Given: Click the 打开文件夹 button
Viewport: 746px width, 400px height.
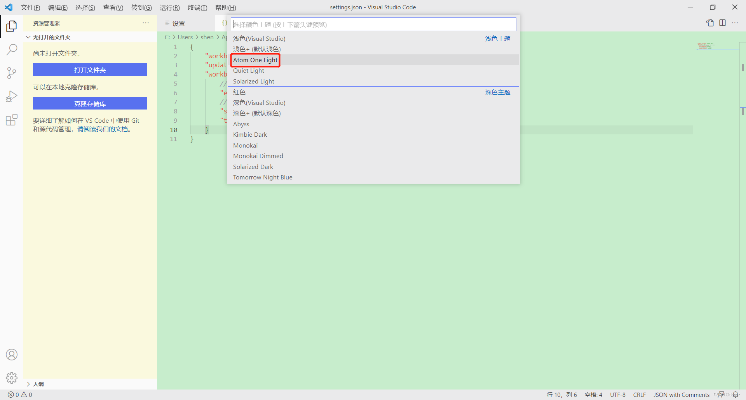Looking at the screenshot, I should coord(90,70).
